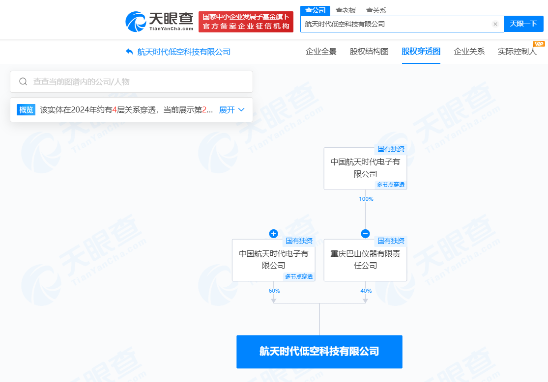Image resolution: width=548 pixels, height=382 pixels.
Task: Click the back arrow icon beside company name
Action: tap(129, 52)
